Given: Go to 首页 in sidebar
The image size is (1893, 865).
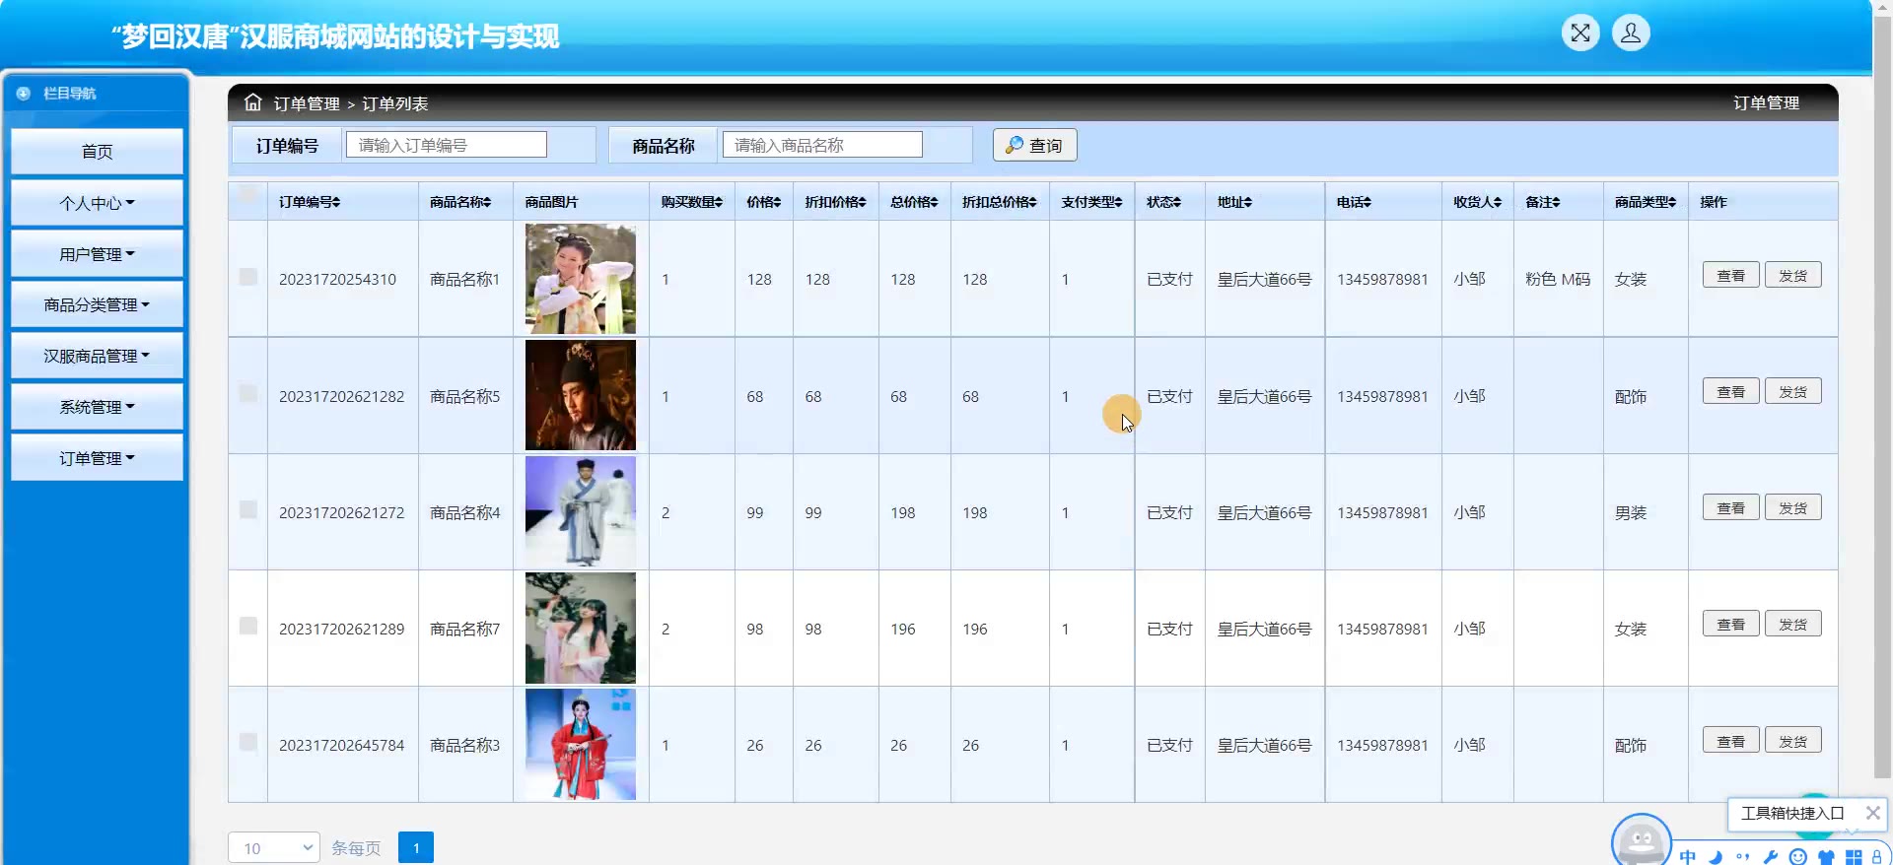Looking at the screenshot, I should (97, 152).
